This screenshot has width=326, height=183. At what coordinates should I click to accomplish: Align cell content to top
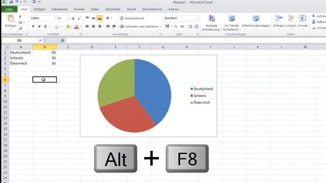(87, 18)
